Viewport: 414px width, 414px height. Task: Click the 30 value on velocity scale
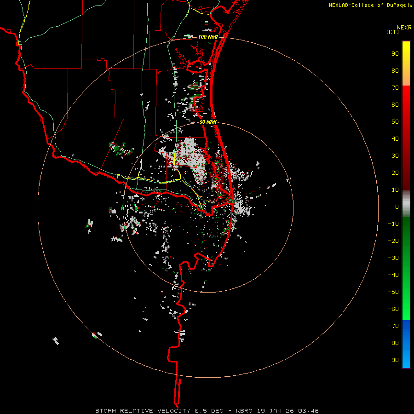(395, 156)
